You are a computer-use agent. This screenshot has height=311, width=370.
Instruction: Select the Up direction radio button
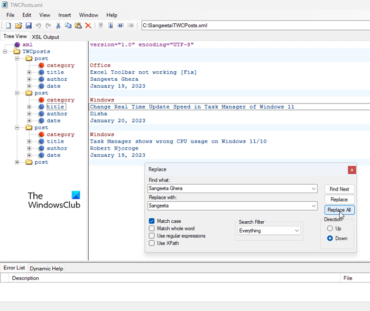tap(330, 228)
